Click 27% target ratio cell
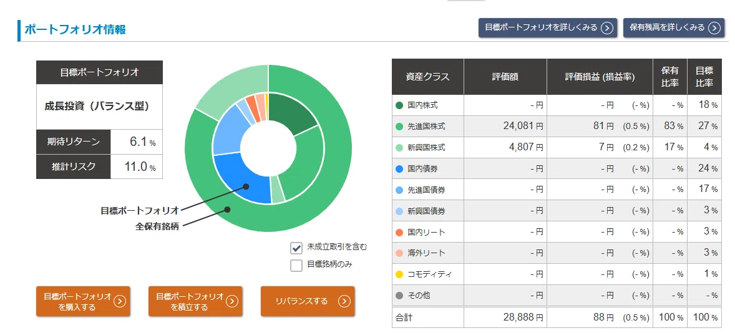735x333 pixels. [704, 127]
